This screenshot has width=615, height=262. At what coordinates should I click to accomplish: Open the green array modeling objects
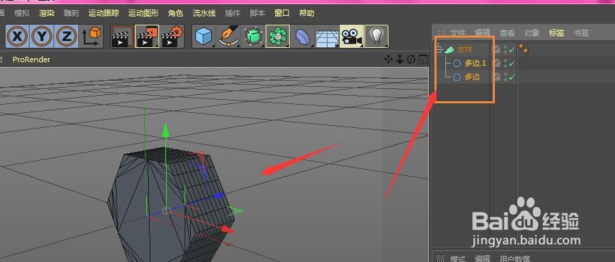(x=278, y=36)
